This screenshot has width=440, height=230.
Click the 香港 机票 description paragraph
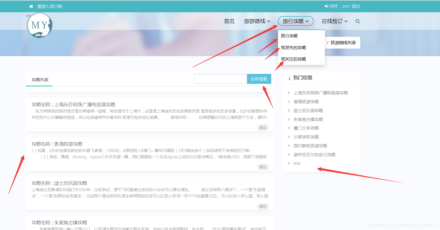[149, 154]
